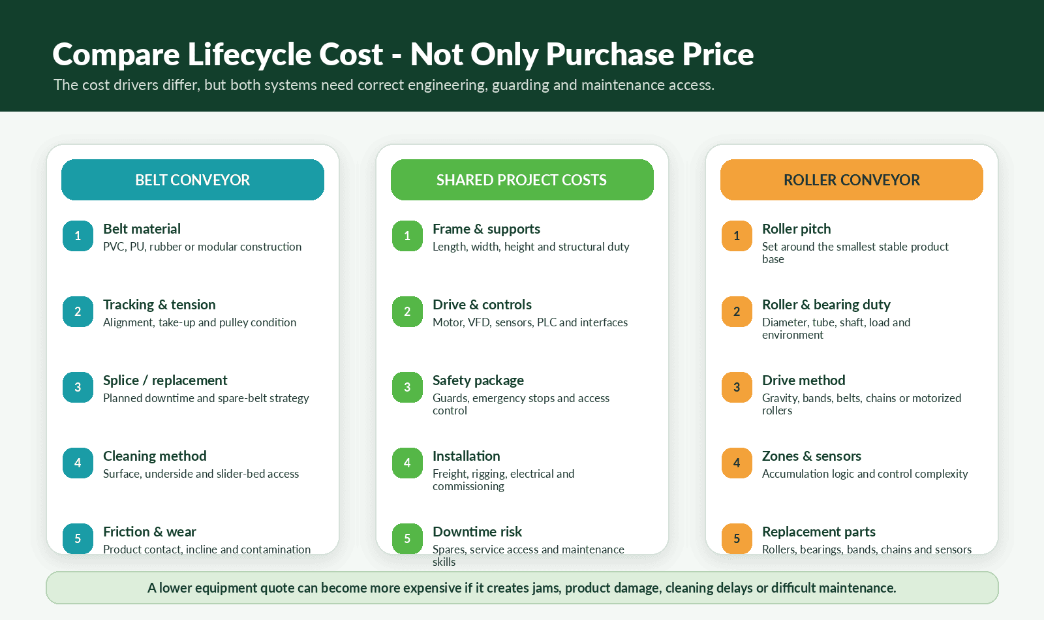This screenshot has width=1044, height=620.
Task: Click the teal number 5 badge next to Friction & wear
Action: click(x=78, y=538)
